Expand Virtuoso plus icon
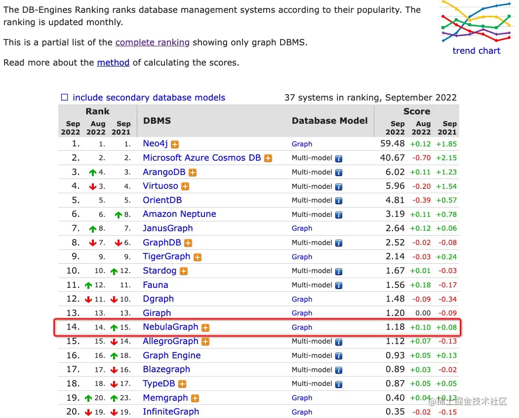 pos(185,186)
